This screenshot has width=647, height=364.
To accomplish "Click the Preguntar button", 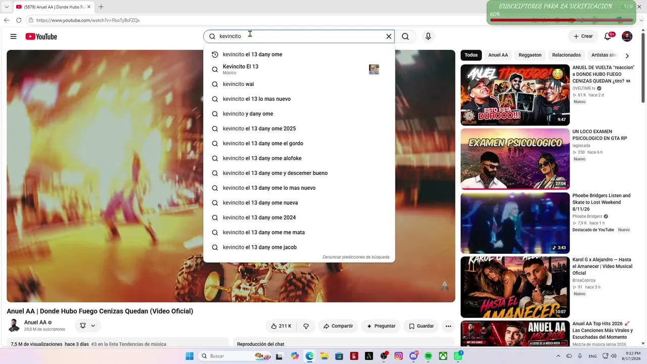I will [x=381, y=326].
